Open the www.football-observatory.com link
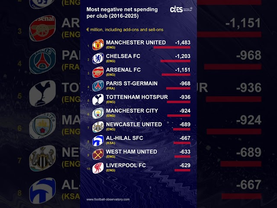 pos(108,199)
